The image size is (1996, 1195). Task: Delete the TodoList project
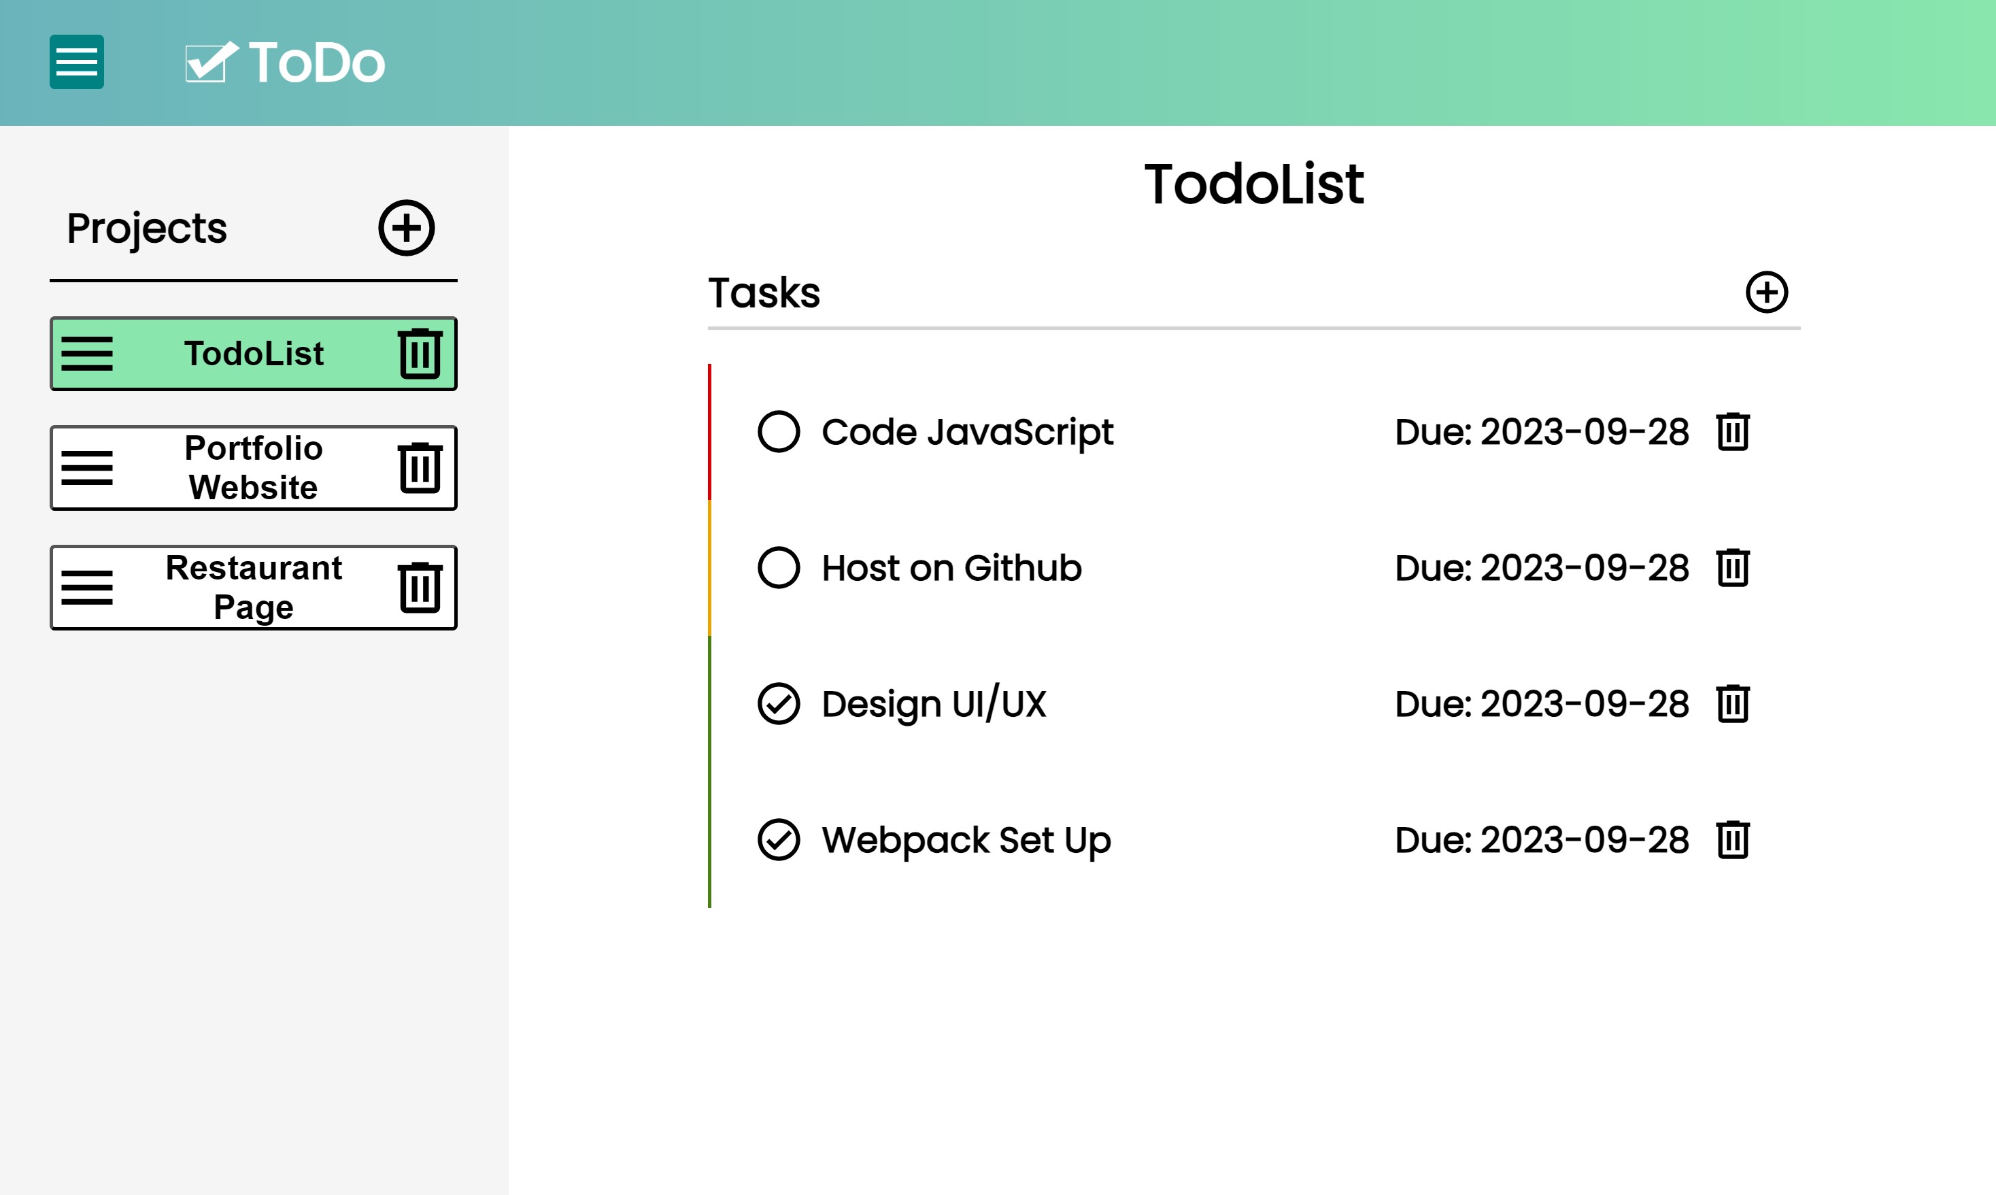(x=420, y=354)
